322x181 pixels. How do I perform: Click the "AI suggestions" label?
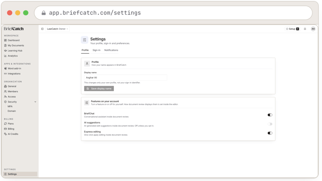coord(92,122)
